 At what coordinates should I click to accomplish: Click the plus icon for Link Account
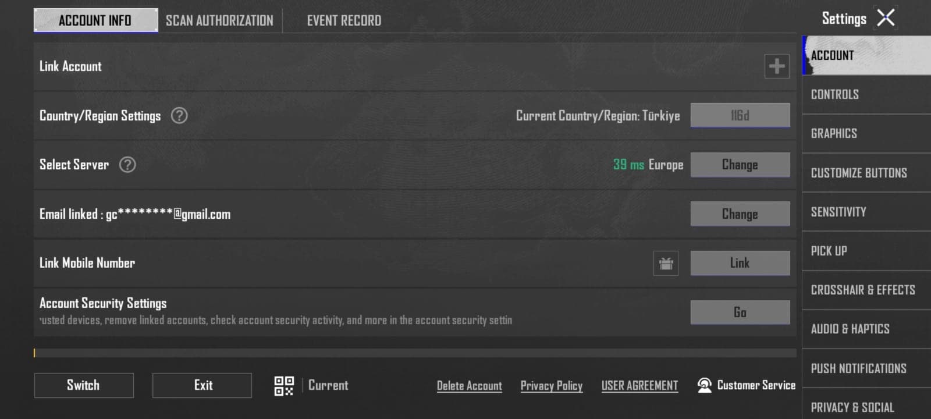[x=777, y=66]
